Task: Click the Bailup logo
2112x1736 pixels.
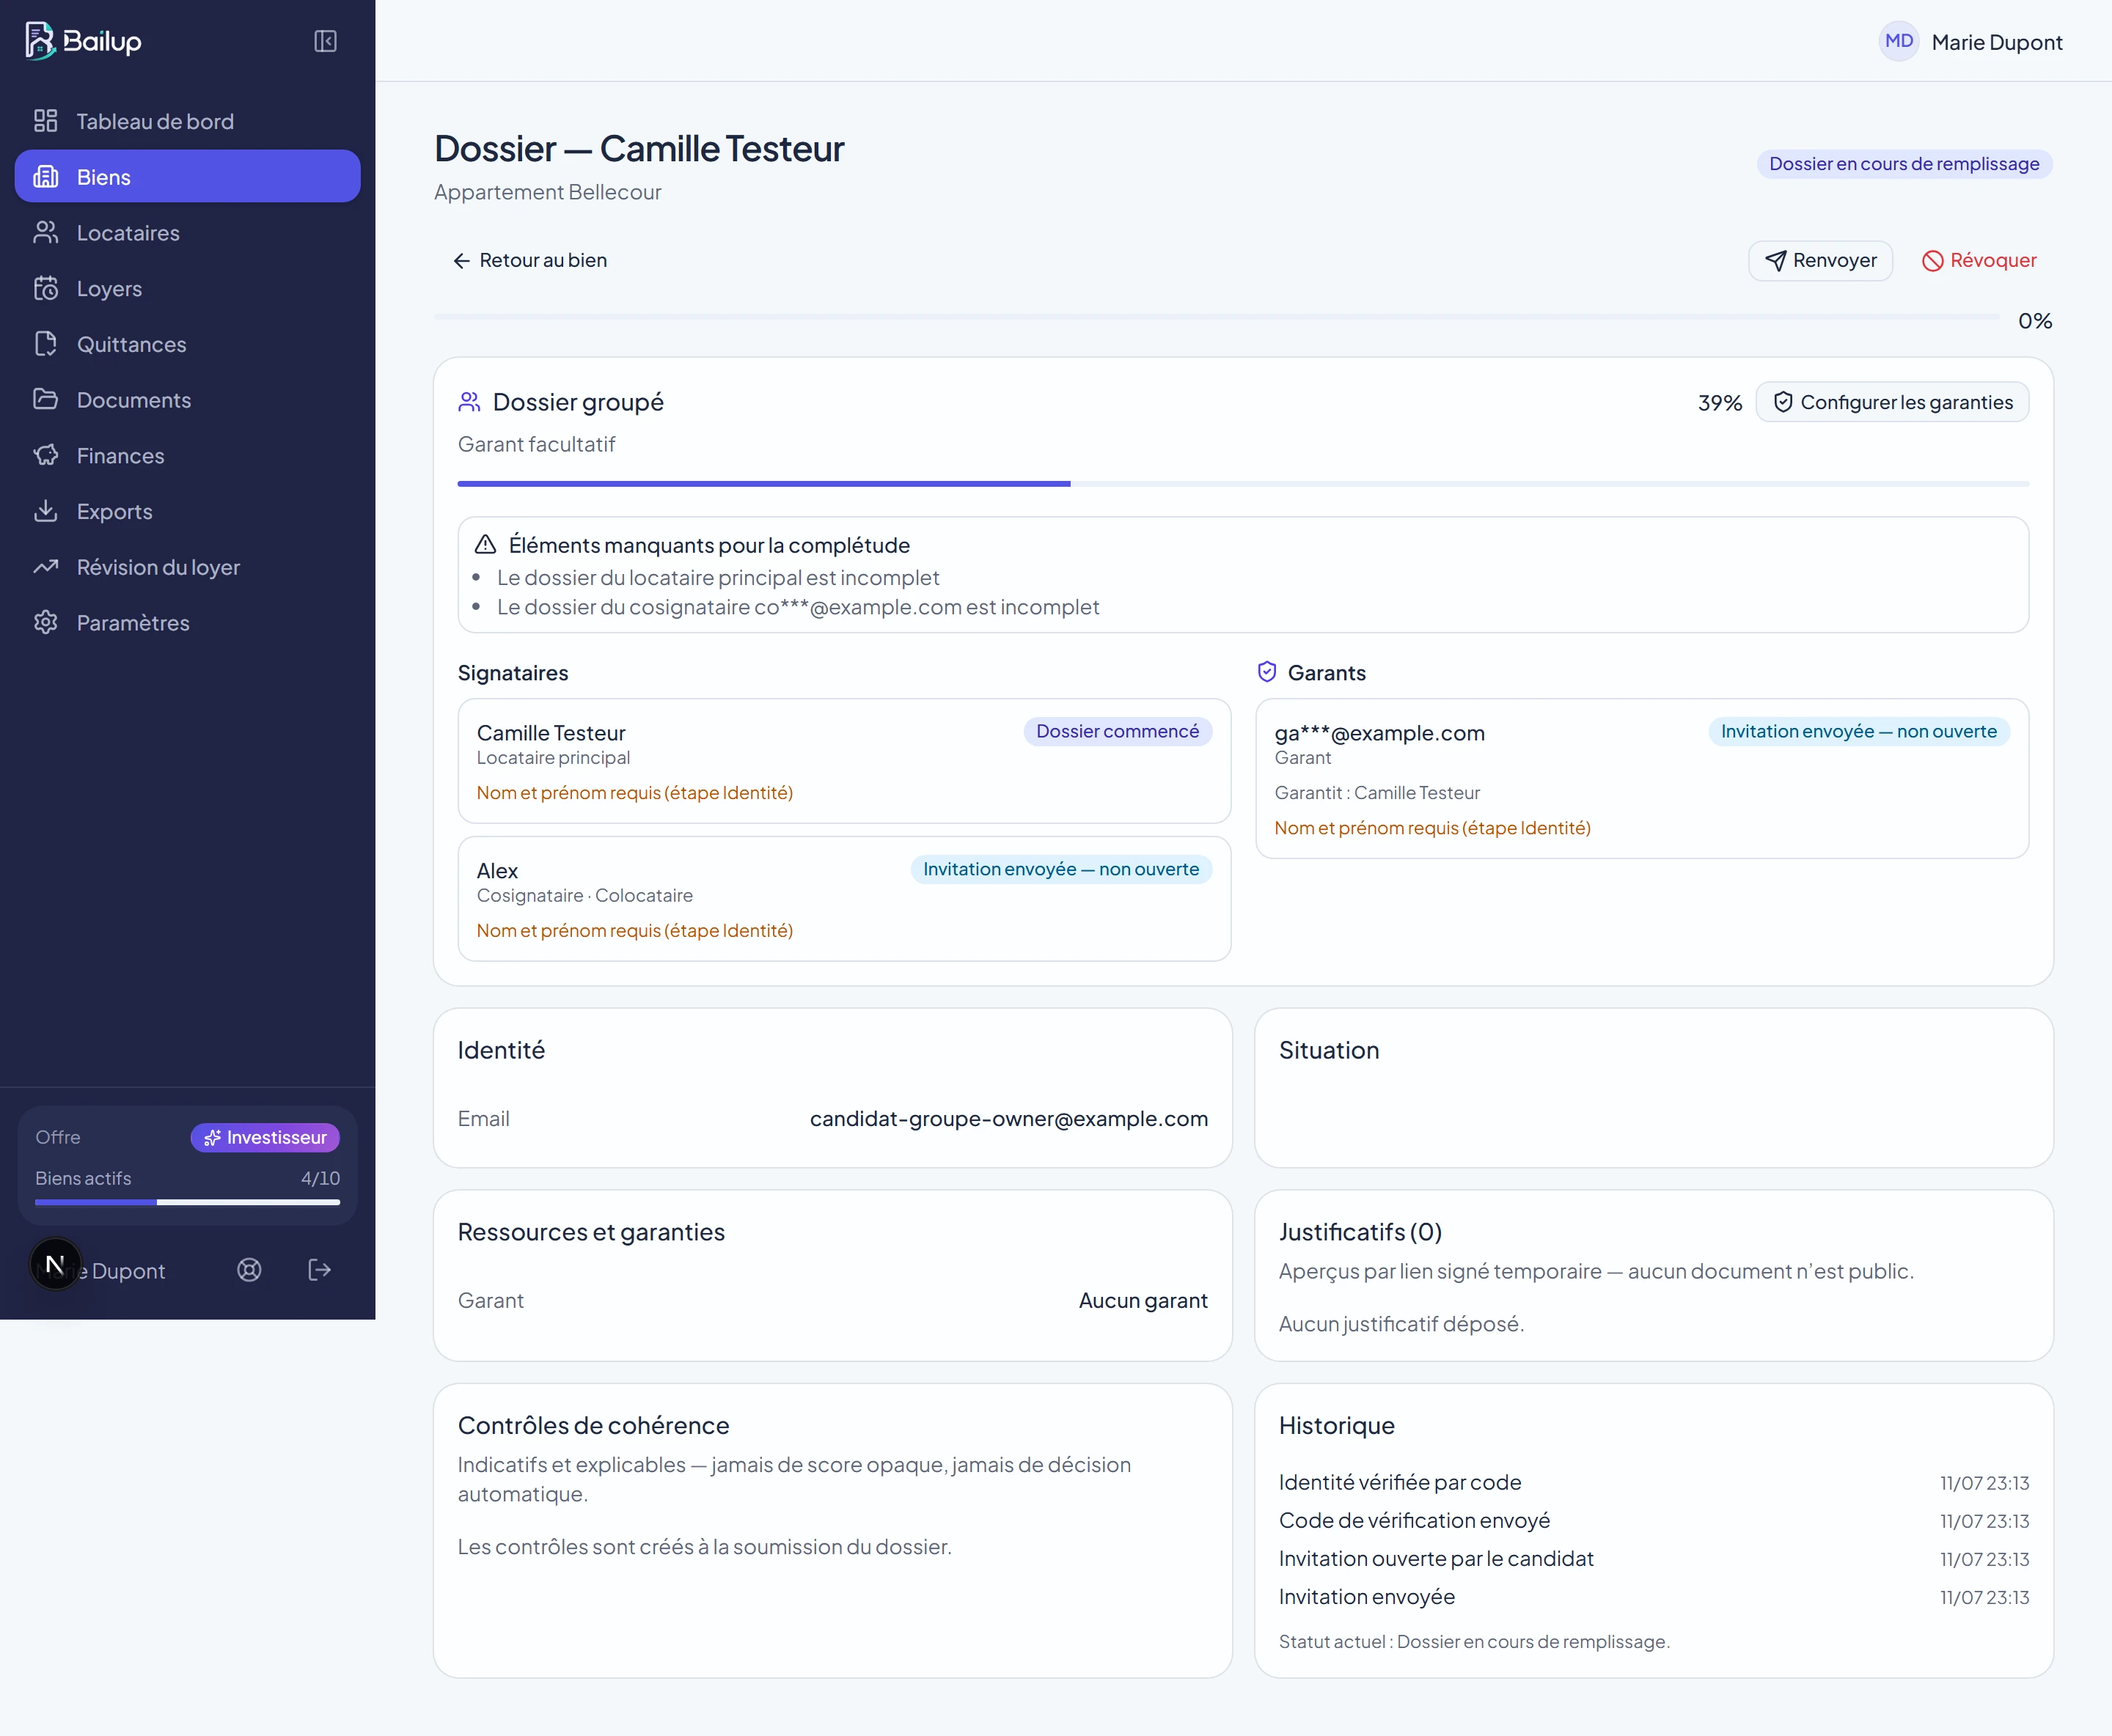Action: (x=83, y=41)
